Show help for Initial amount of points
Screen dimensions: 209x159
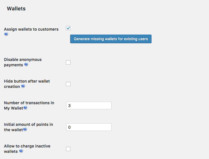coord(25,130)
